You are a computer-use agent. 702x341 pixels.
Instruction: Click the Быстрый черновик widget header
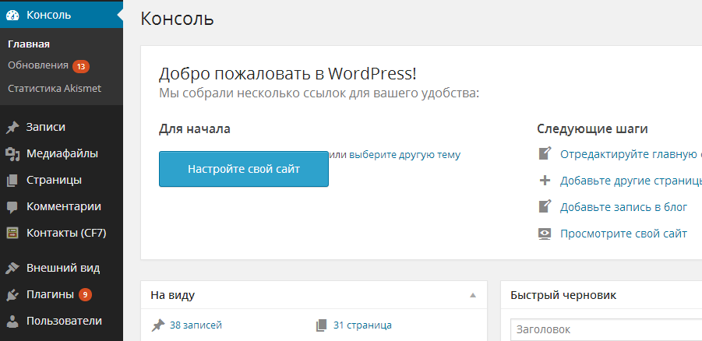coord(601,295)
